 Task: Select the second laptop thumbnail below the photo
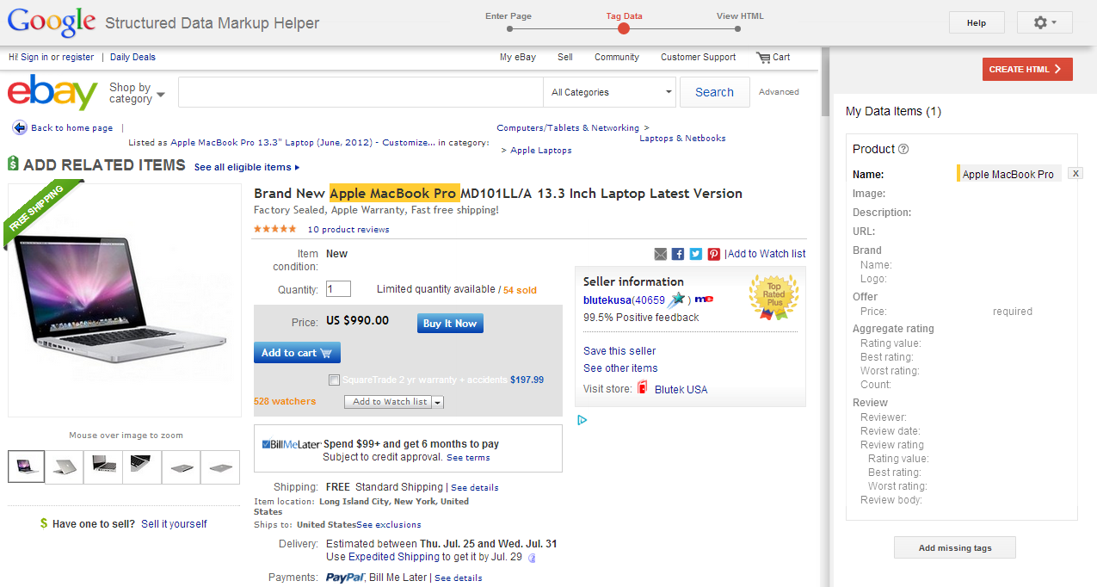click(64, 467)
